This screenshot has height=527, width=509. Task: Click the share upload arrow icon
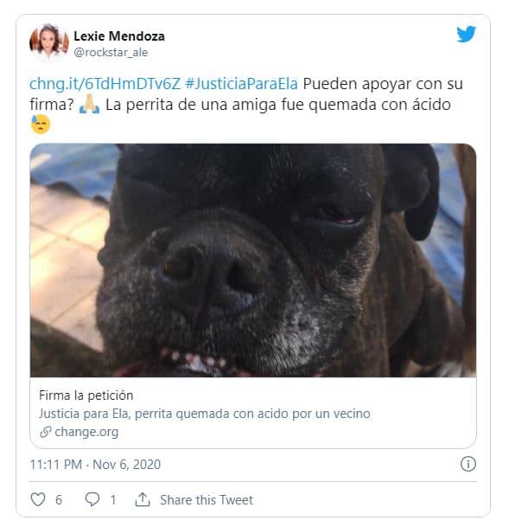(x=143, y=499)
